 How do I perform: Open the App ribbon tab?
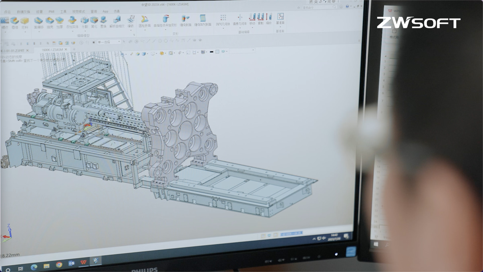[x=105, y=10]
